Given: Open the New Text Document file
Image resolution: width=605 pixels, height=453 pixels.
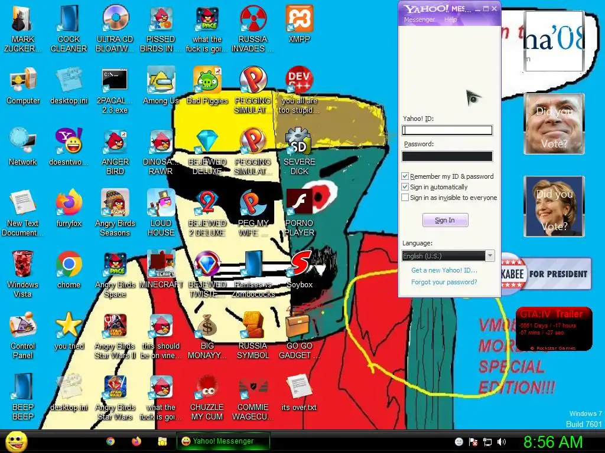Looking at the screenshot, I should [22, 203].
